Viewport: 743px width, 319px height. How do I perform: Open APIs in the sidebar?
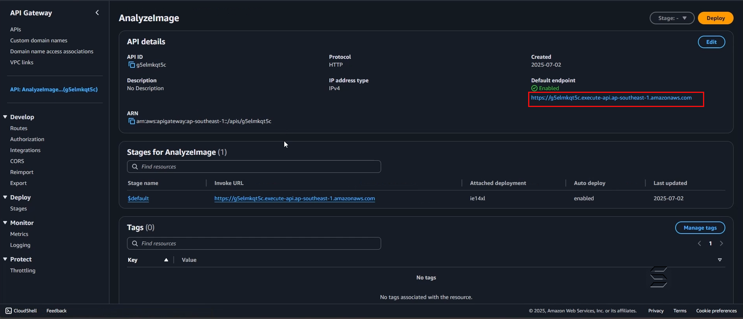[16, 29]
